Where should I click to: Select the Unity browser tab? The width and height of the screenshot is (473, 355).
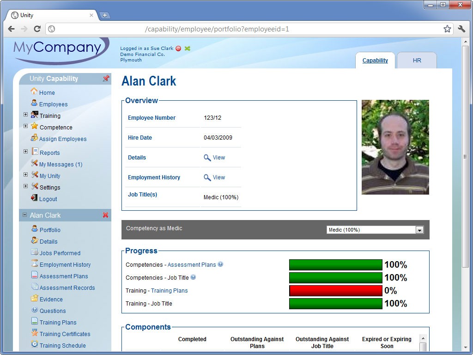51,15
